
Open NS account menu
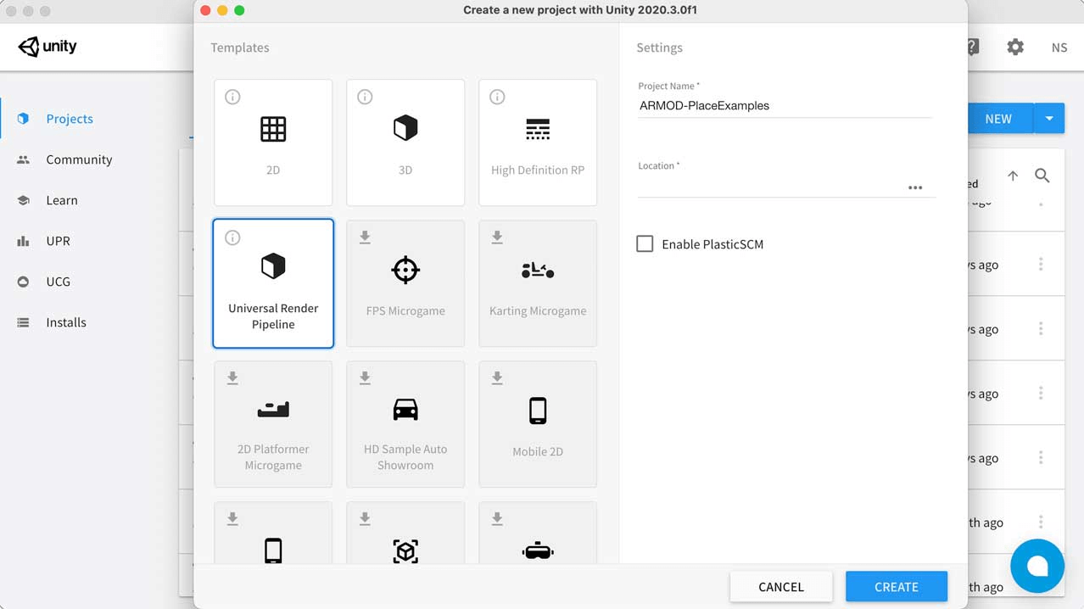(1059, 47)
